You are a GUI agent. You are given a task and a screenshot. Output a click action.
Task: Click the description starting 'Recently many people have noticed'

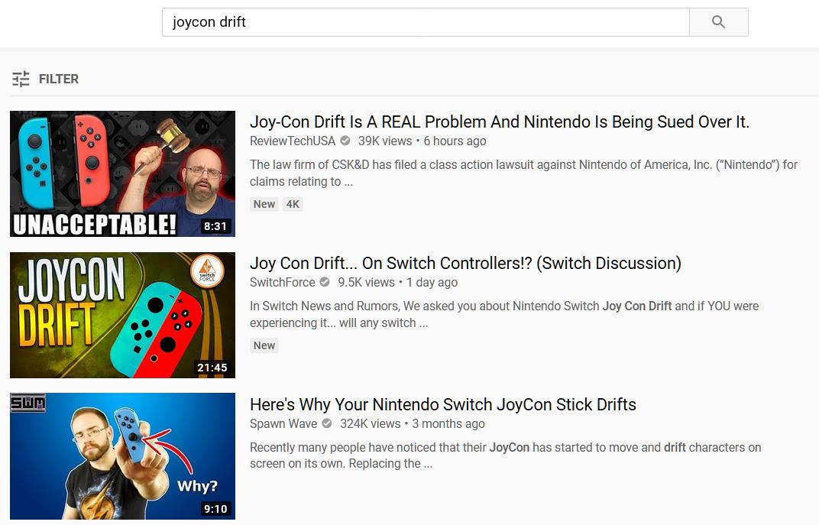click(505, 455)
